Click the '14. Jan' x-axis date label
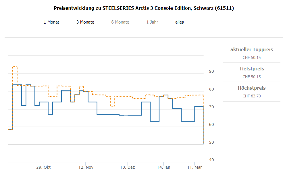The height and width of the screenshot is (173, 285). click(164, 167)
